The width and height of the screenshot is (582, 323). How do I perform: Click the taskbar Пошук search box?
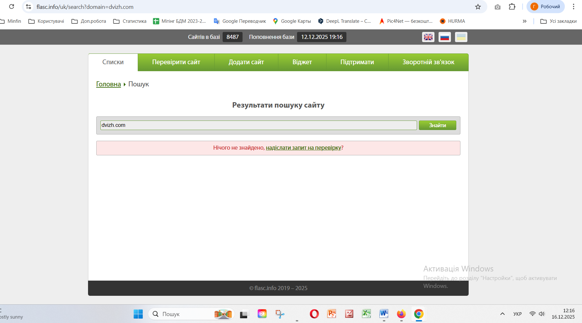pyautogui.click(x=191, y=314)
